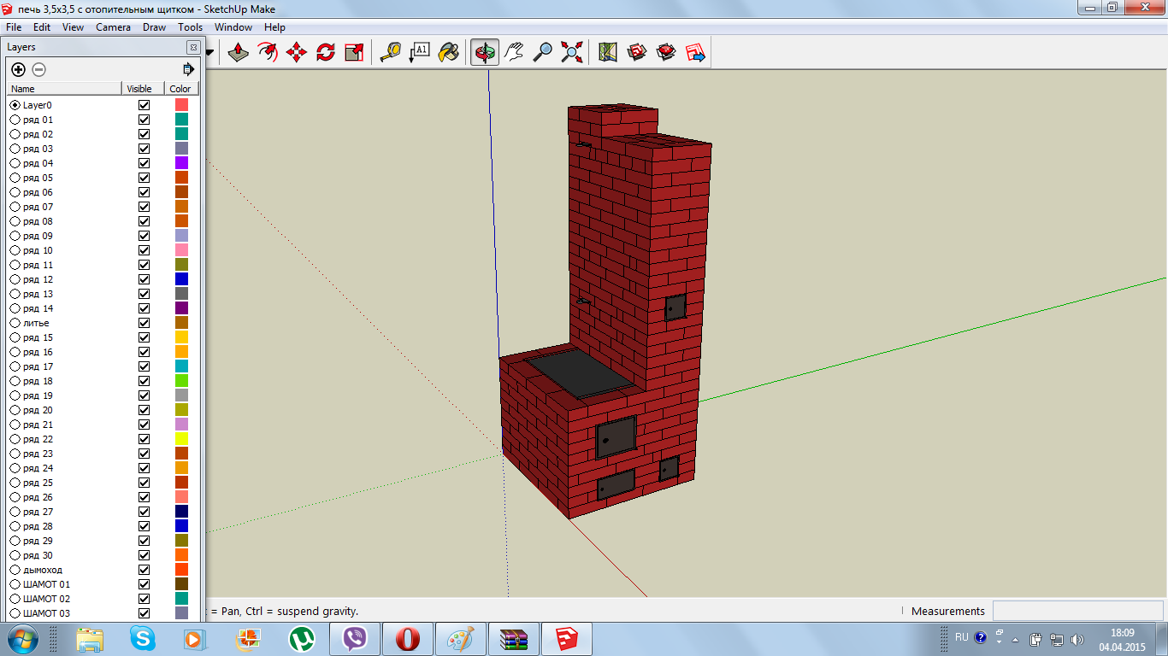Viewport: 1168px width, 656px height.
Task: Open the Camera menu
Action: point(113,27)
